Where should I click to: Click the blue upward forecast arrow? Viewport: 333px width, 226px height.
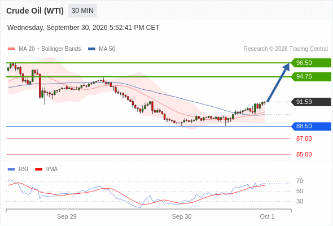click(278, 82)
